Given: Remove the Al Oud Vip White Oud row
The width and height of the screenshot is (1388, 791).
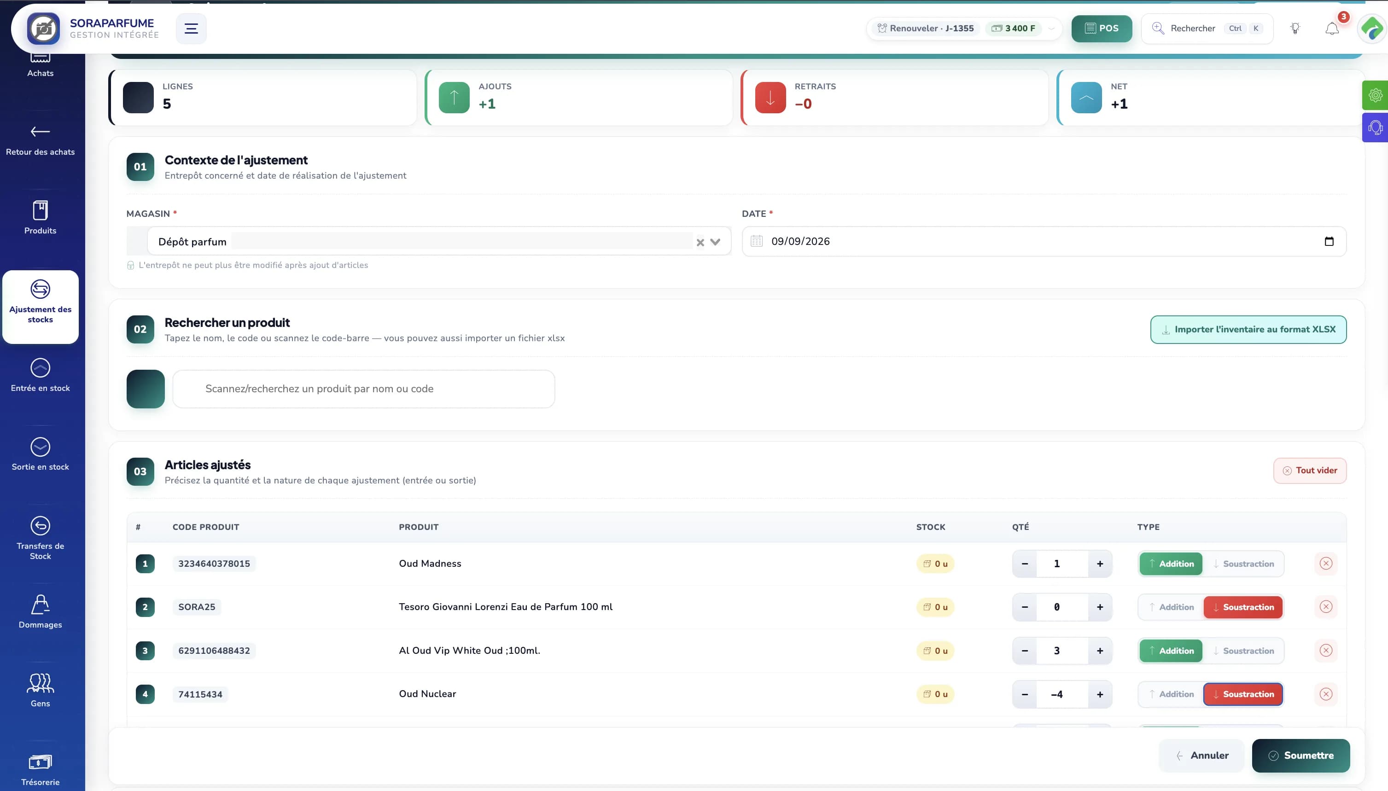Looking at the screenshot, I should point(1326,650).
